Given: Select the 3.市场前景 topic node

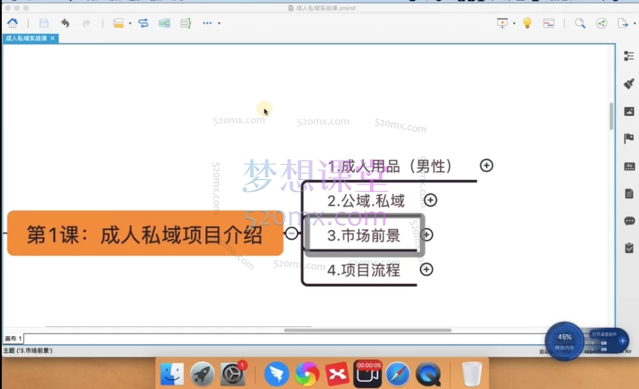Looking at the screenshot, I should point(364,235).
